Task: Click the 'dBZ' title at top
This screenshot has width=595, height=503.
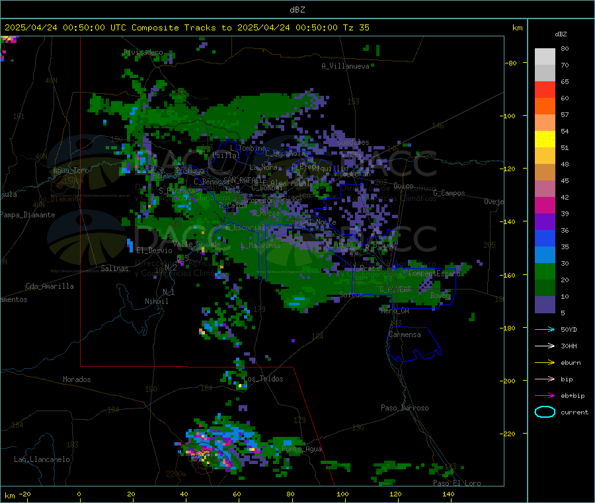Action: (x=297, y=10)
